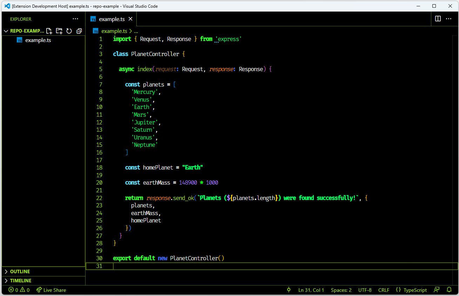Expand the TIMELINE section
The height and width of the screenshot is (296, 459).
click(x=20, y=280)
